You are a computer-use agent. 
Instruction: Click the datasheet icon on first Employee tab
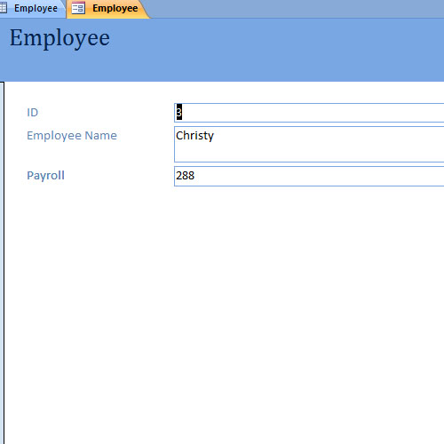[3, 8]
